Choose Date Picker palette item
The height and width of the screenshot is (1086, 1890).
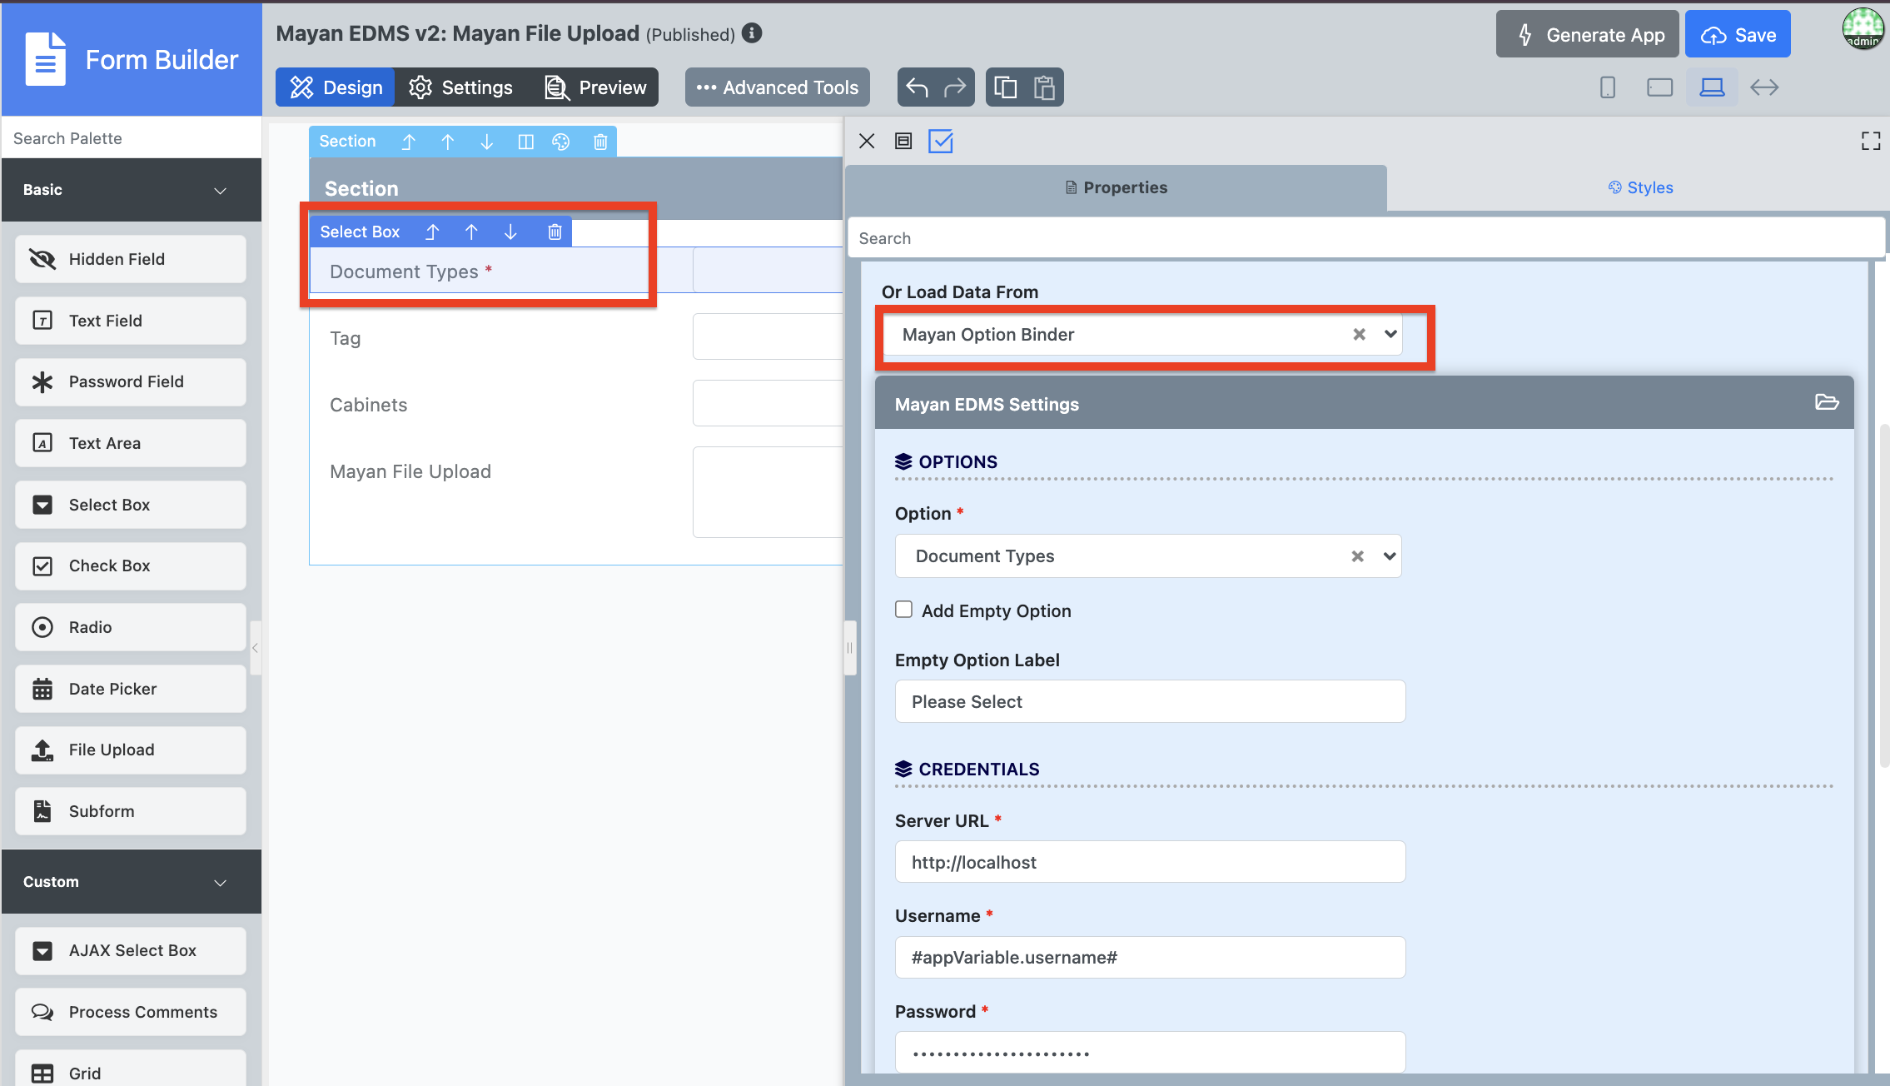[131, 689]
